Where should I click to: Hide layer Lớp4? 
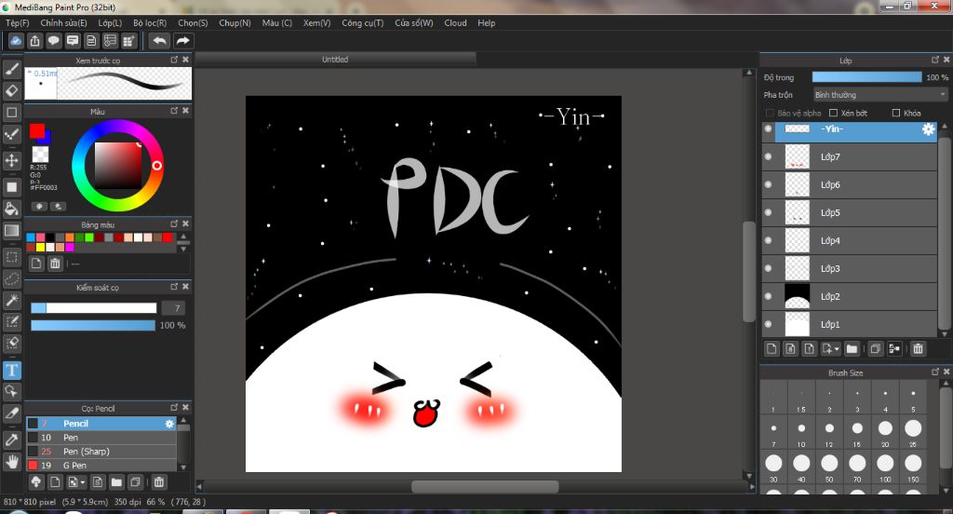coord(768,240)
